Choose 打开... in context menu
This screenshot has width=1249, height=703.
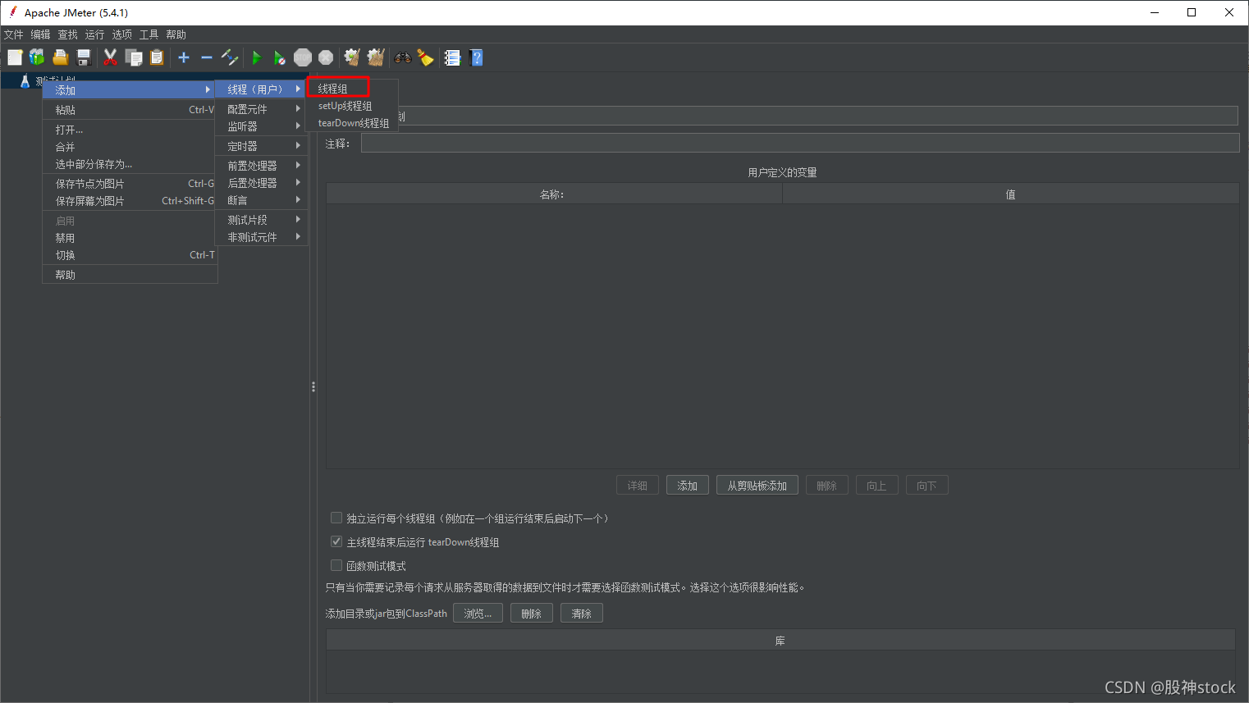click(130, 130)
